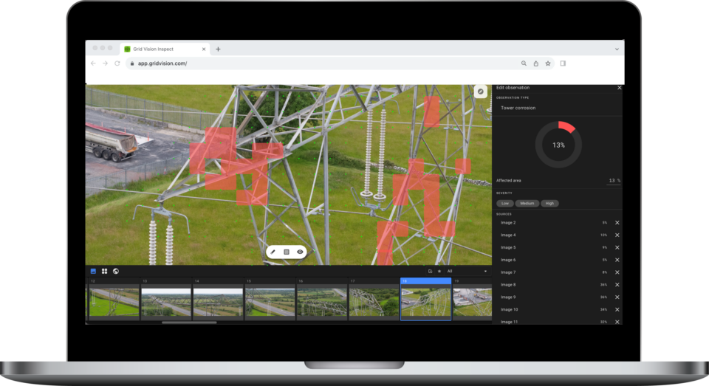Set severity to High
The height and width of the screenshot is (386, 709).
[549, 203]
